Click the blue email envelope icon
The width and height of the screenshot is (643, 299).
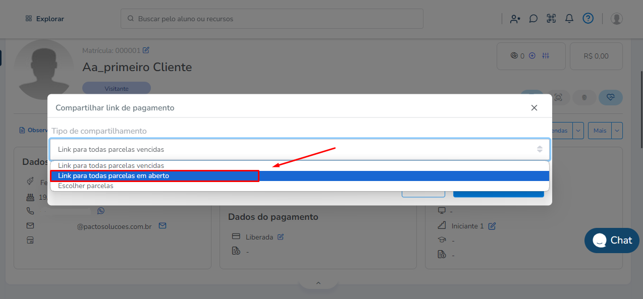click(x=163, y=226)
